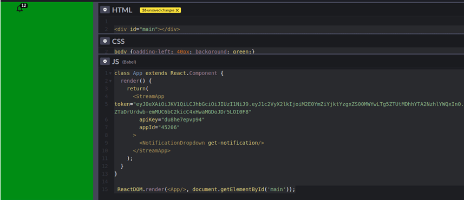
Task: Click the </StreamApp> closing tag
Action: [x=152, y=150]
